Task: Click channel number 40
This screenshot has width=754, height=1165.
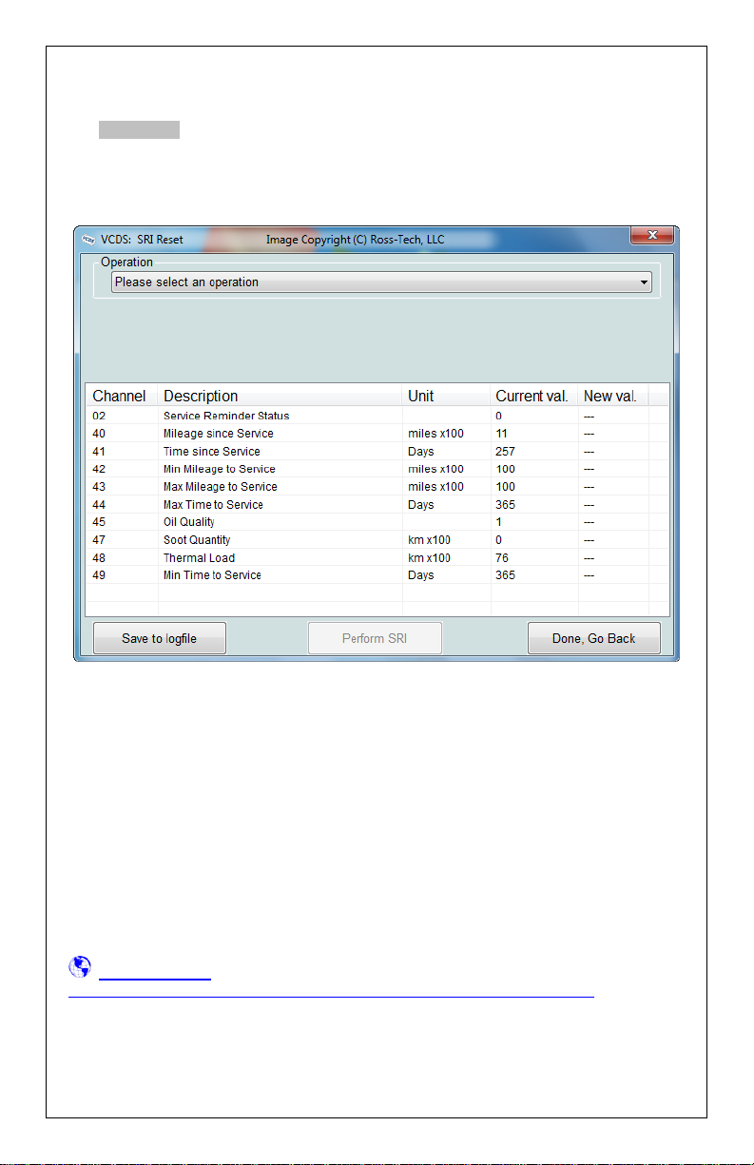Action: [x=99, y=434]
